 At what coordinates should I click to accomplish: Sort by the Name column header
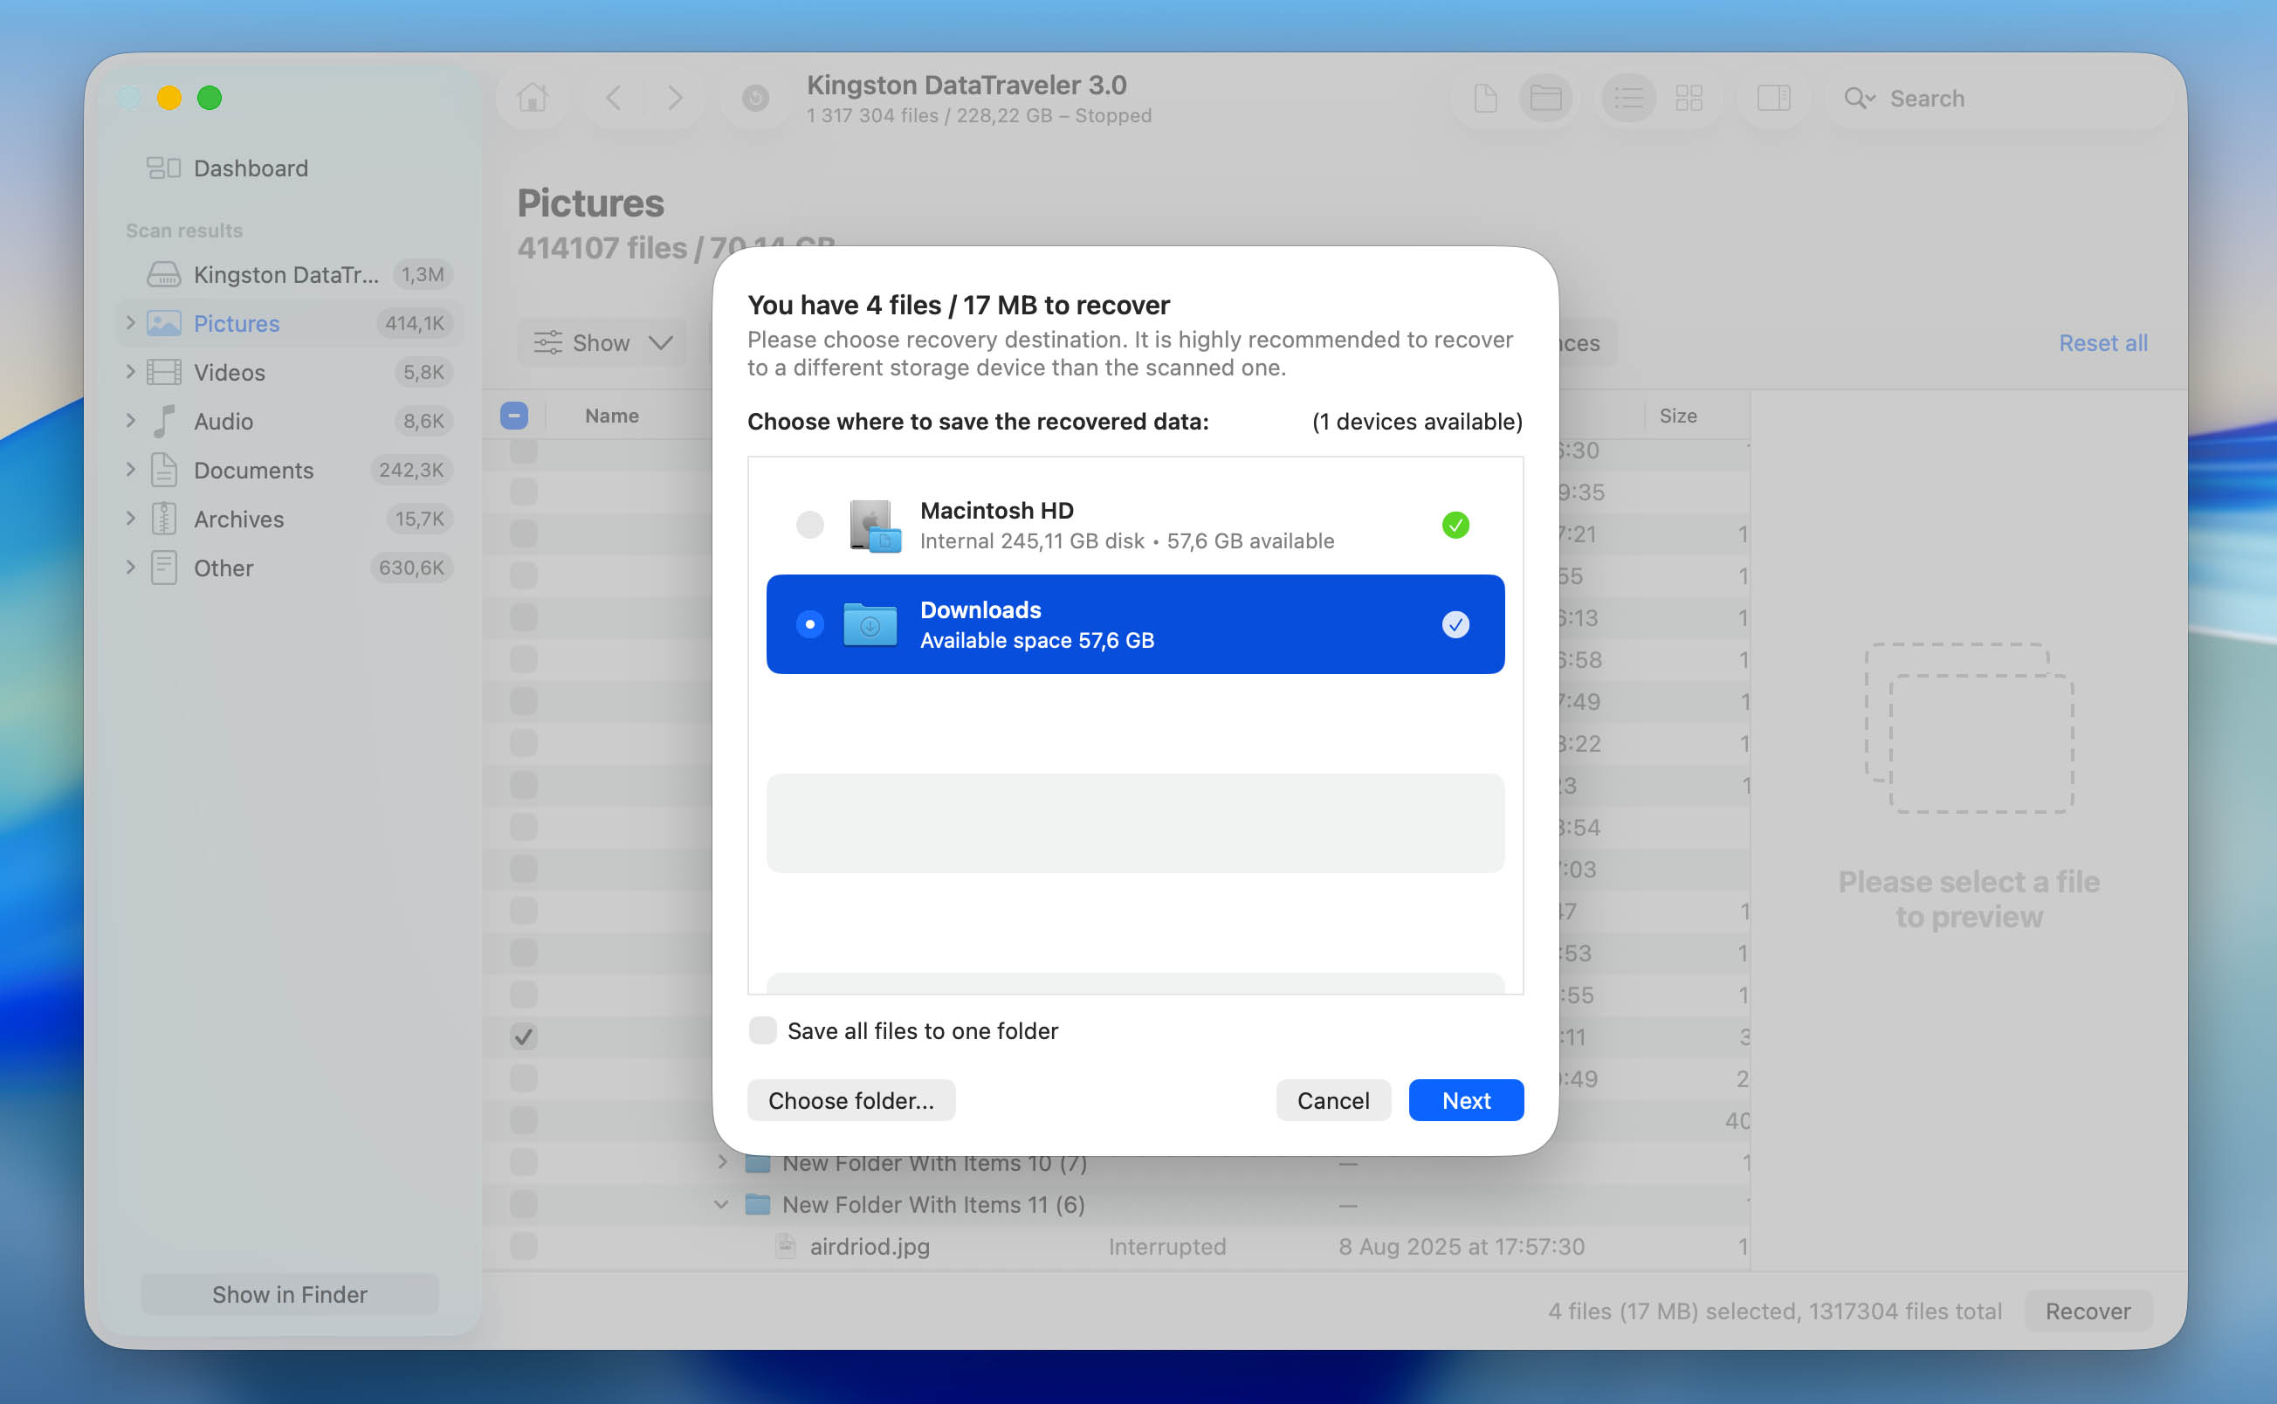612,416
